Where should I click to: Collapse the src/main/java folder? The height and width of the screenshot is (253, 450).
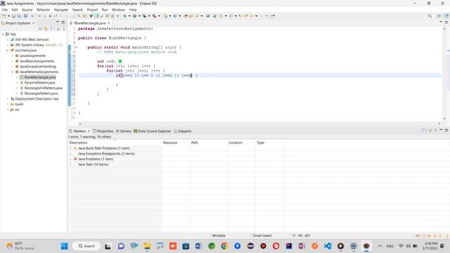tap(8, 51)
